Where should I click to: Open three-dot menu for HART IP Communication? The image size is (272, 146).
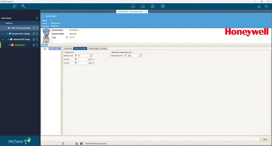(37, 28)
